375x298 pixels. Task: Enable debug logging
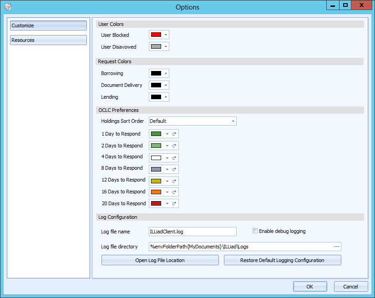point(256,231)
